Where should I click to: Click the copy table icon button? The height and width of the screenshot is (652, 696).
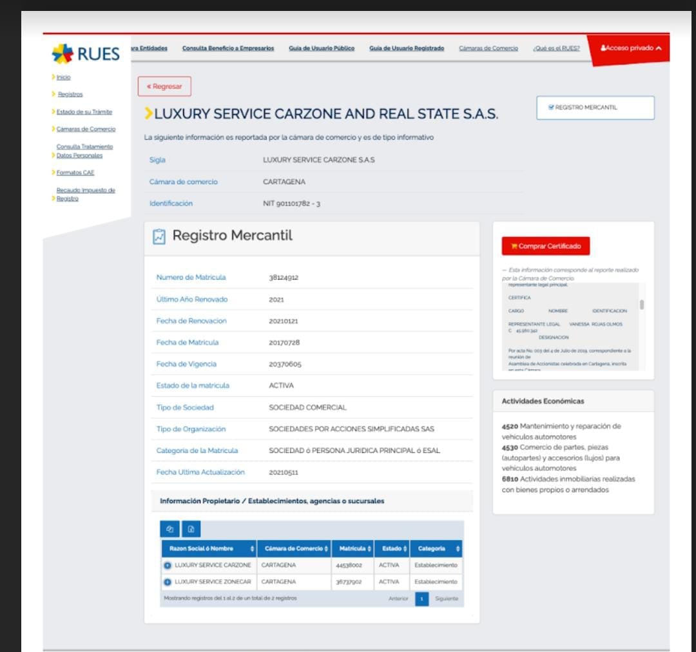point(170,529)
